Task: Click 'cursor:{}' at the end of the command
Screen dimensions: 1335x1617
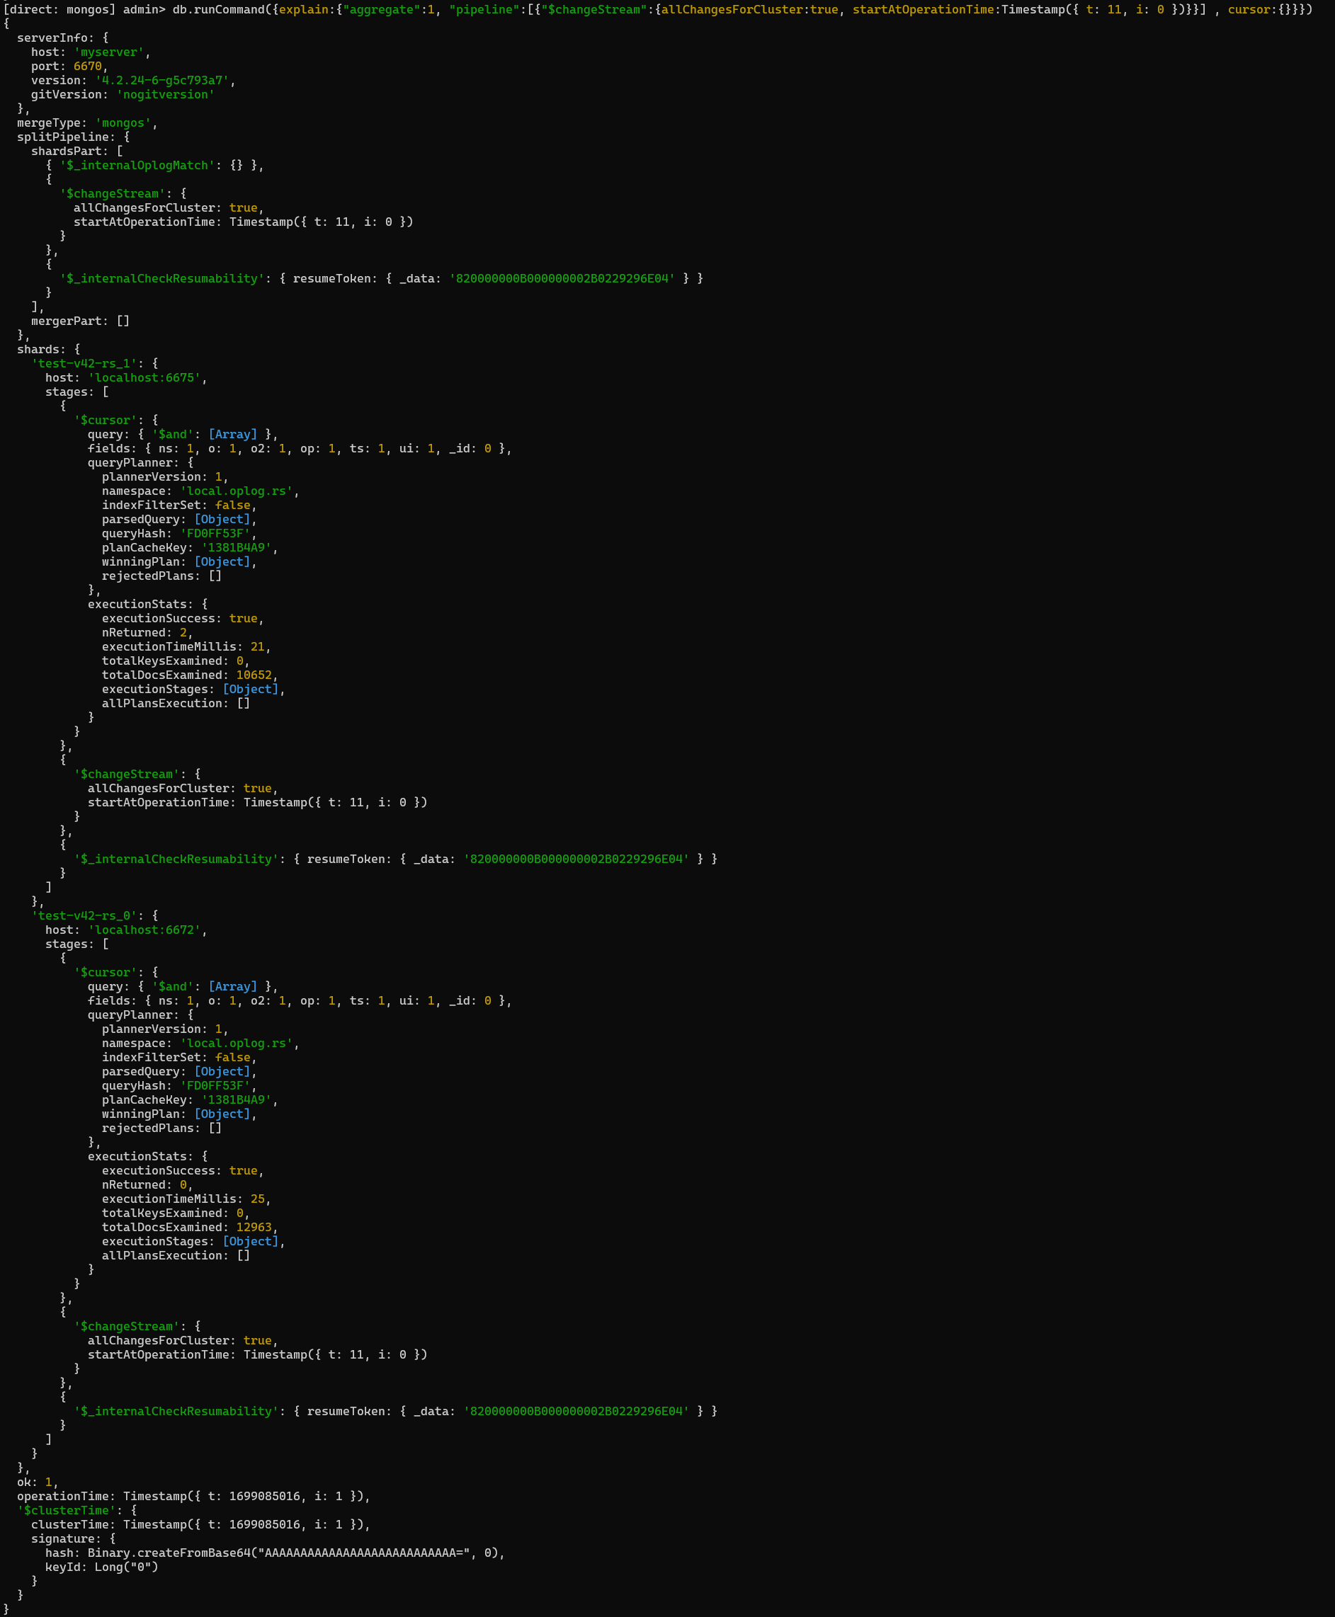Action: [1260, 9]
